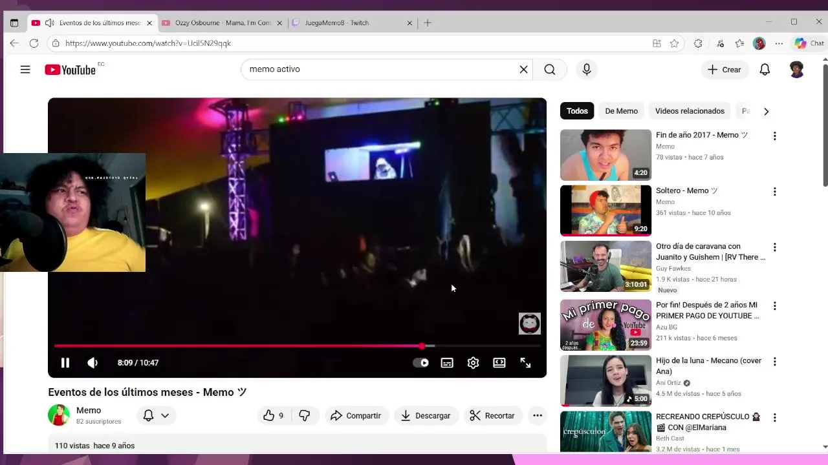The width and height of the screenshot is (828, 465).
Task: Open options for Otro día de caravana
Action: pyautogui.click(x=774, y=247)
